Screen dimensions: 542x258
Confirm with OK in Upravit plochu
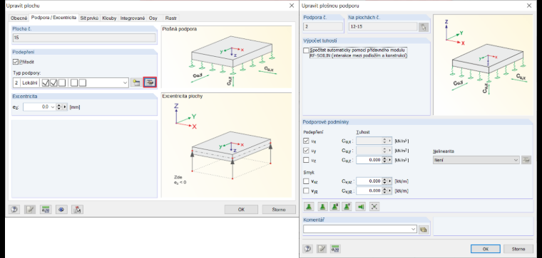point(241,210)
